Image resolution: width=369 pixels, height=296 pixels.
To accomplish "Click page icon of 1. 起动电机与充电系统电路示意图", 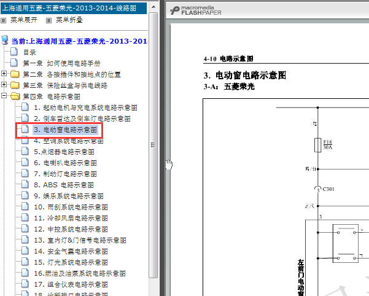I will point(25,107).
